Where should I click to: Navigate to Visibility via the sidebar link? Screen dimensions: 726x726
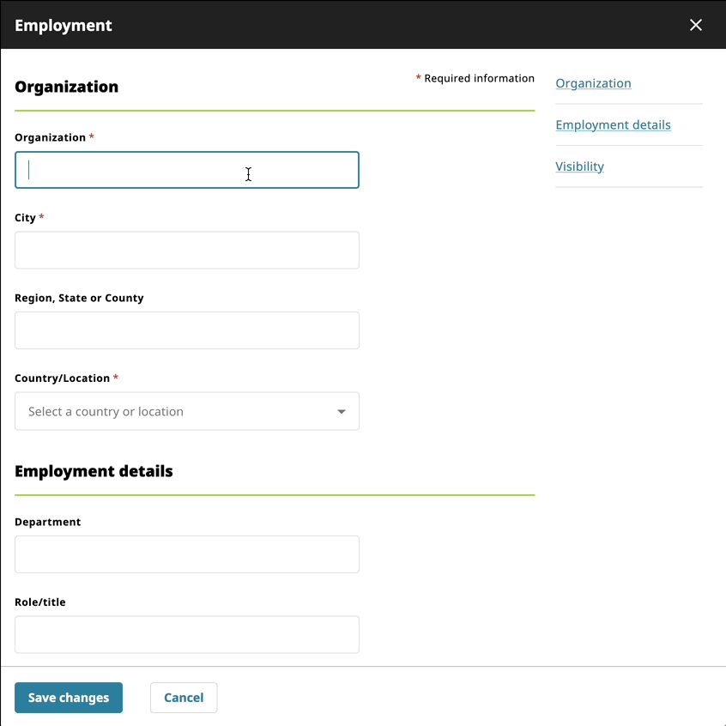(579, 166)
